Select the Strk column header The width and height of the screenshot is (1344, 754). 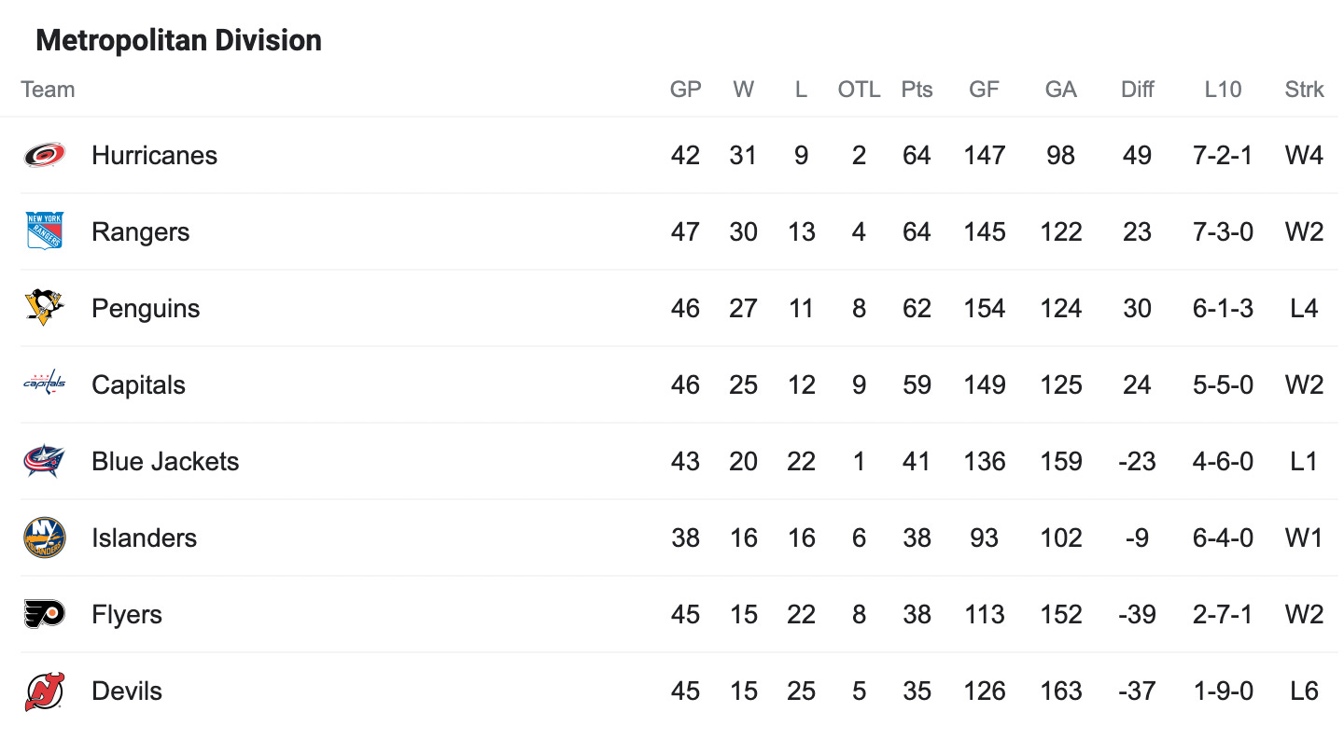coord(1304,90)
